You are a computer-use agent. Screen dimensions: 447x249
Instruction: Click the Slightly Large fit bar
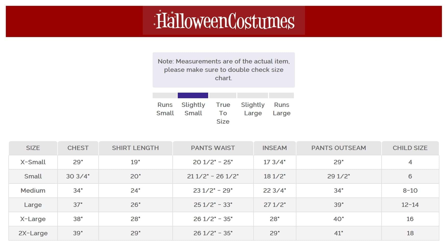[x=253, y=95]
